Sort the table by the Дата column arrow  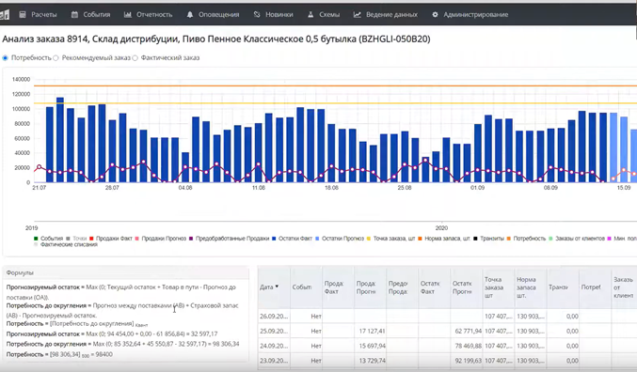277,287
